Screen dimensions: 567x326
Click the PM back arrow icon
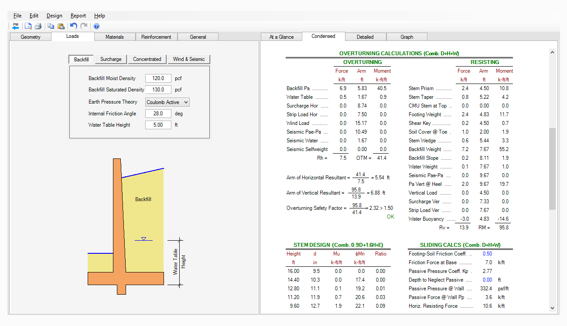click(x=16, y=27)
